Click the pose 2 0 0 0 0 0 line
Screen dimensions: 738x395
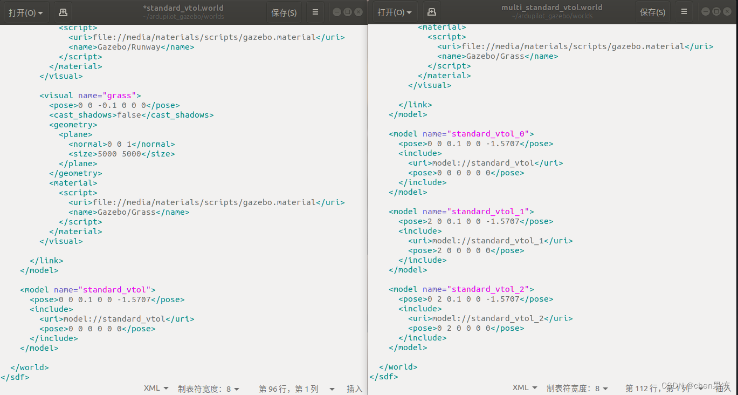466,250
